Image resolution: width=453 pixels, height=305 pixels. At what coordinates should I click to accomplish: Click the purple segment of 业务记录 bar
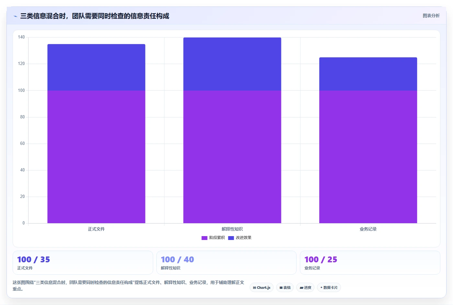tap(368, 157)
